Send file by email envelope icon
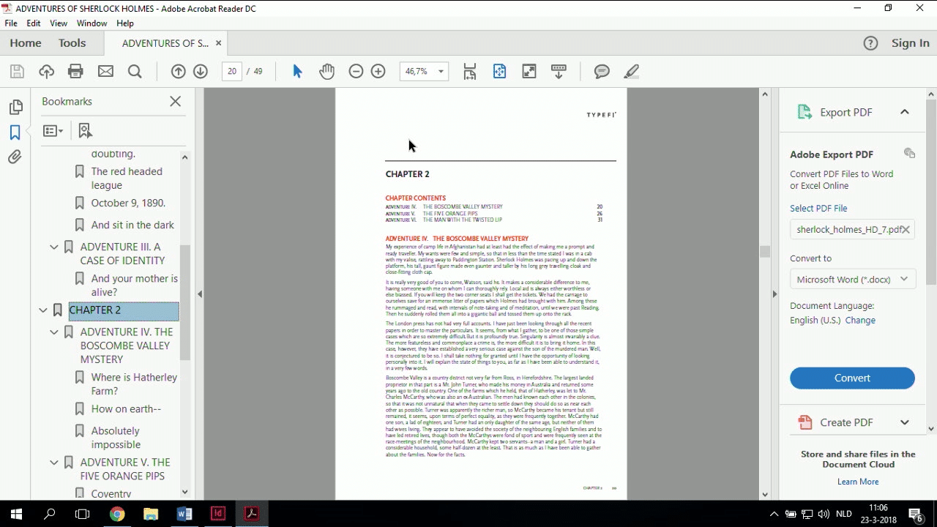Viewport: 937px width, 527px height. pyautogui.click(x=105, y=71)
